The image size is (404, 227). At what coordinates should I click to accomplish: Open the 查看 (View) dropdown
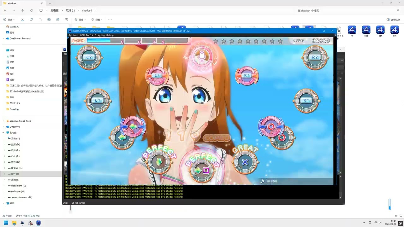(x=97, y=20)
